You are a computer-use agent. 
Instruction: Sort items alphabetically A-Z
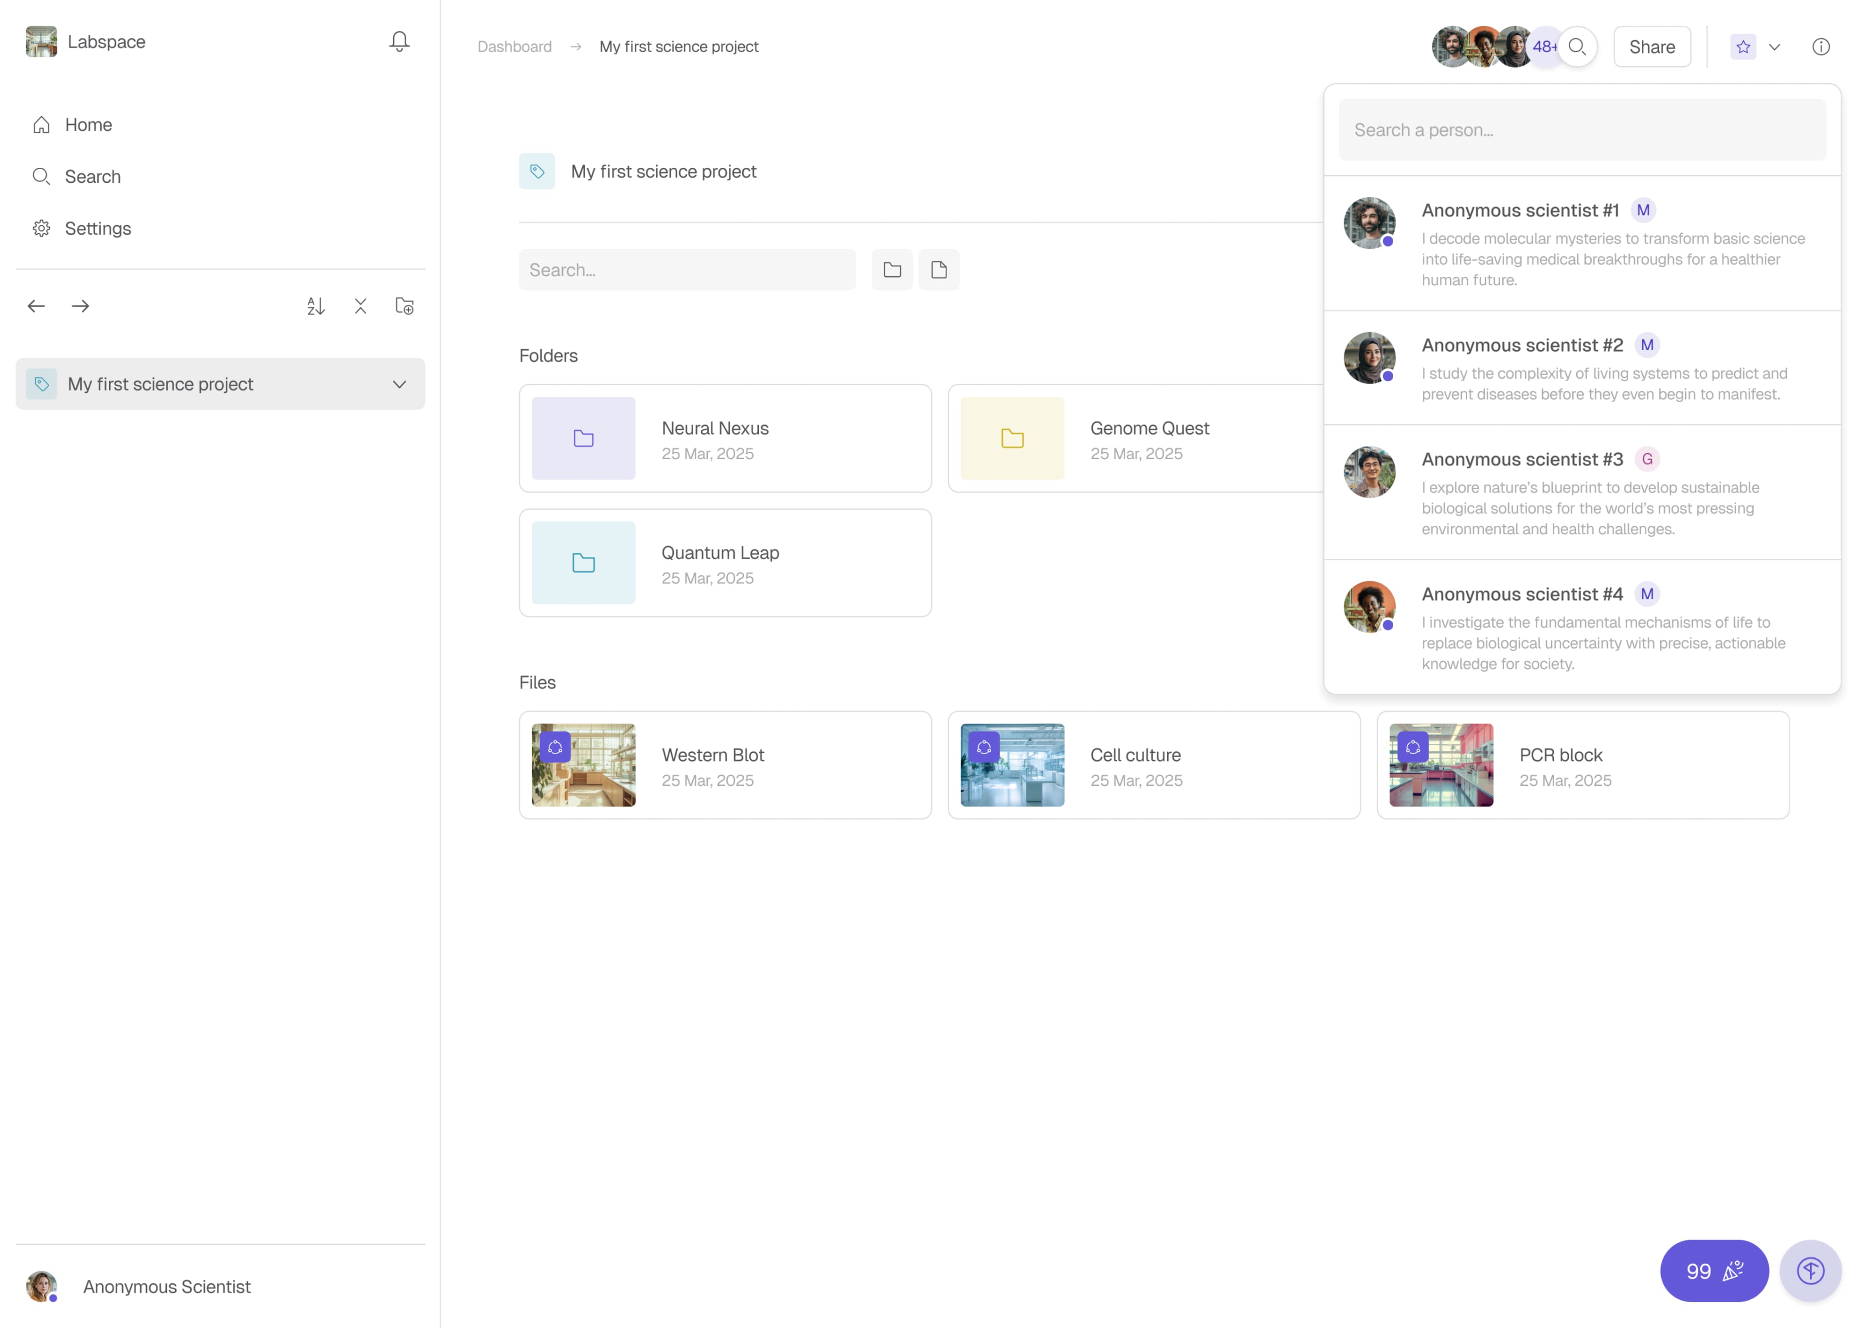(x=316, y=306)
